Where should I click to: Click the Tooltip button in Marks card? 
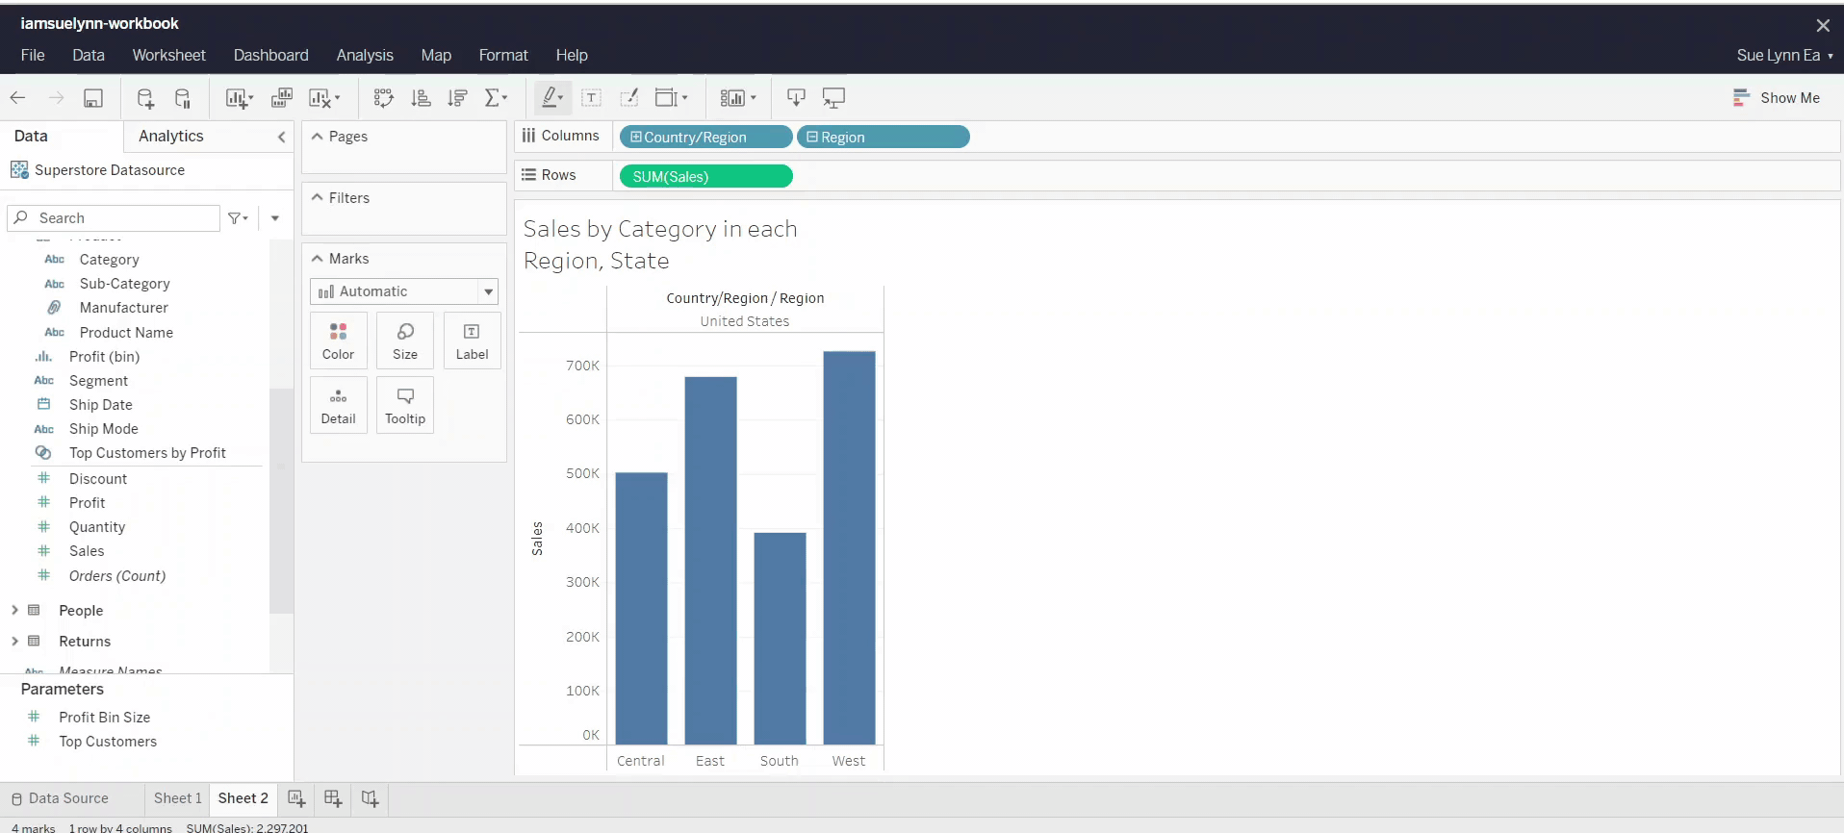pyautogui.click(x=405, y=405)
